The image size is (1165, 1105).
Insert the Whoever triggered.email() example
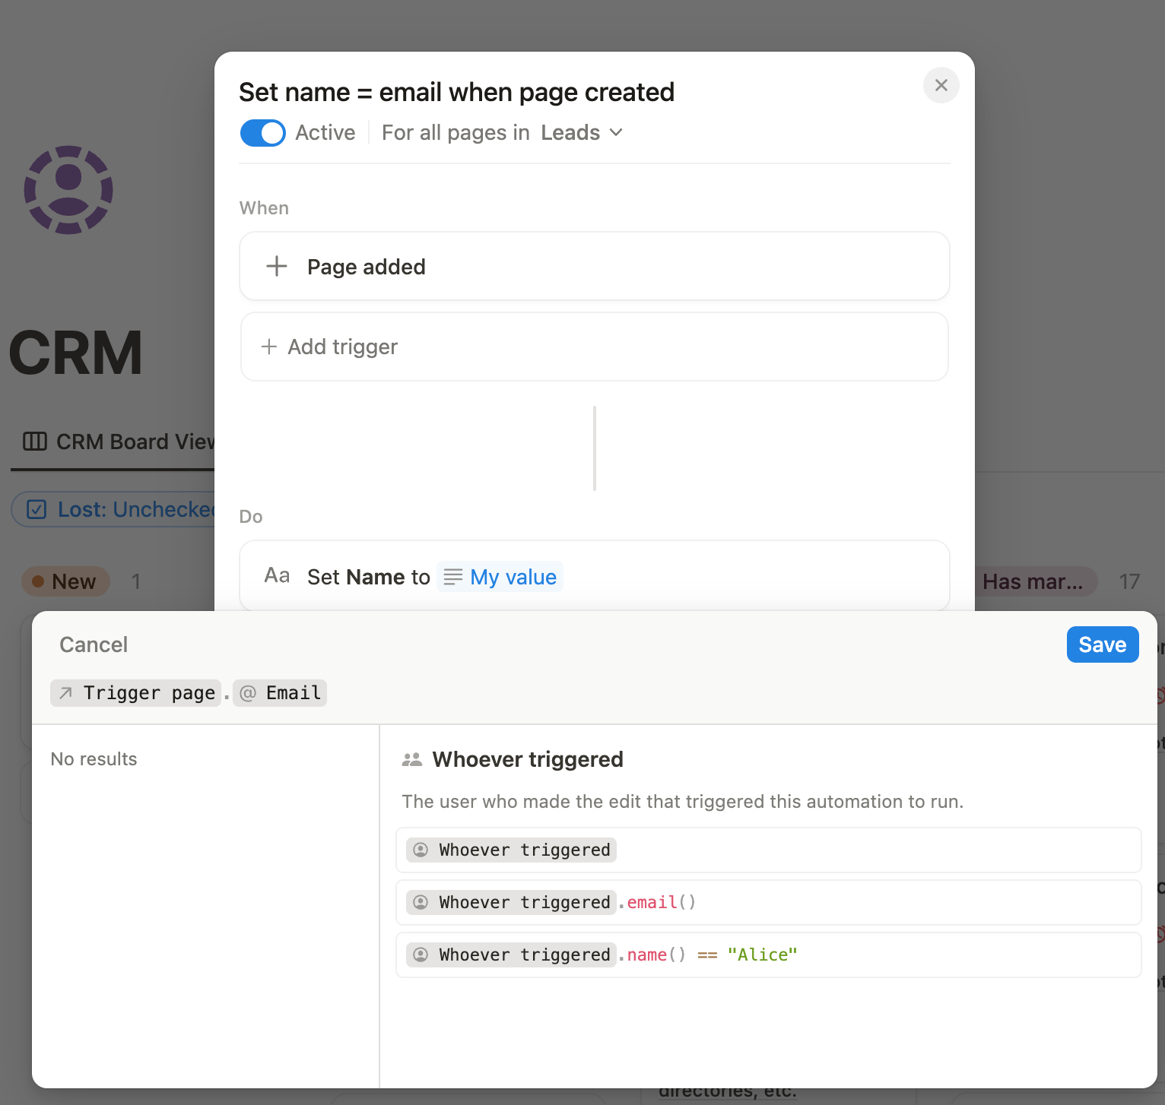pyautogui.click(x=769, y=902)
